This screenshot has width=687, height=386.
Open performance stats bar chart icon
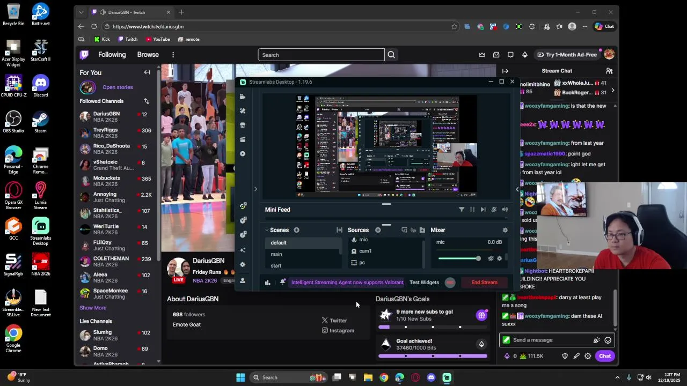point(267,283)
